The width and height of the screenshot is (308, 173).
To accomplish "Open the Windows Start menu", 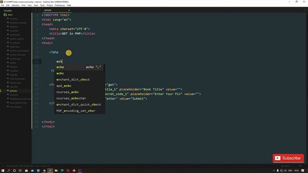I will [3, 171].
